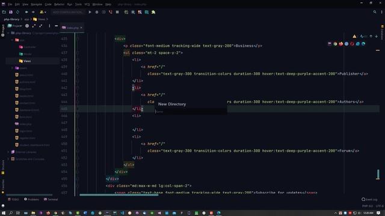Open page in Chrome browser icon
Screen dimensions: 385x216
coord(335,44)
